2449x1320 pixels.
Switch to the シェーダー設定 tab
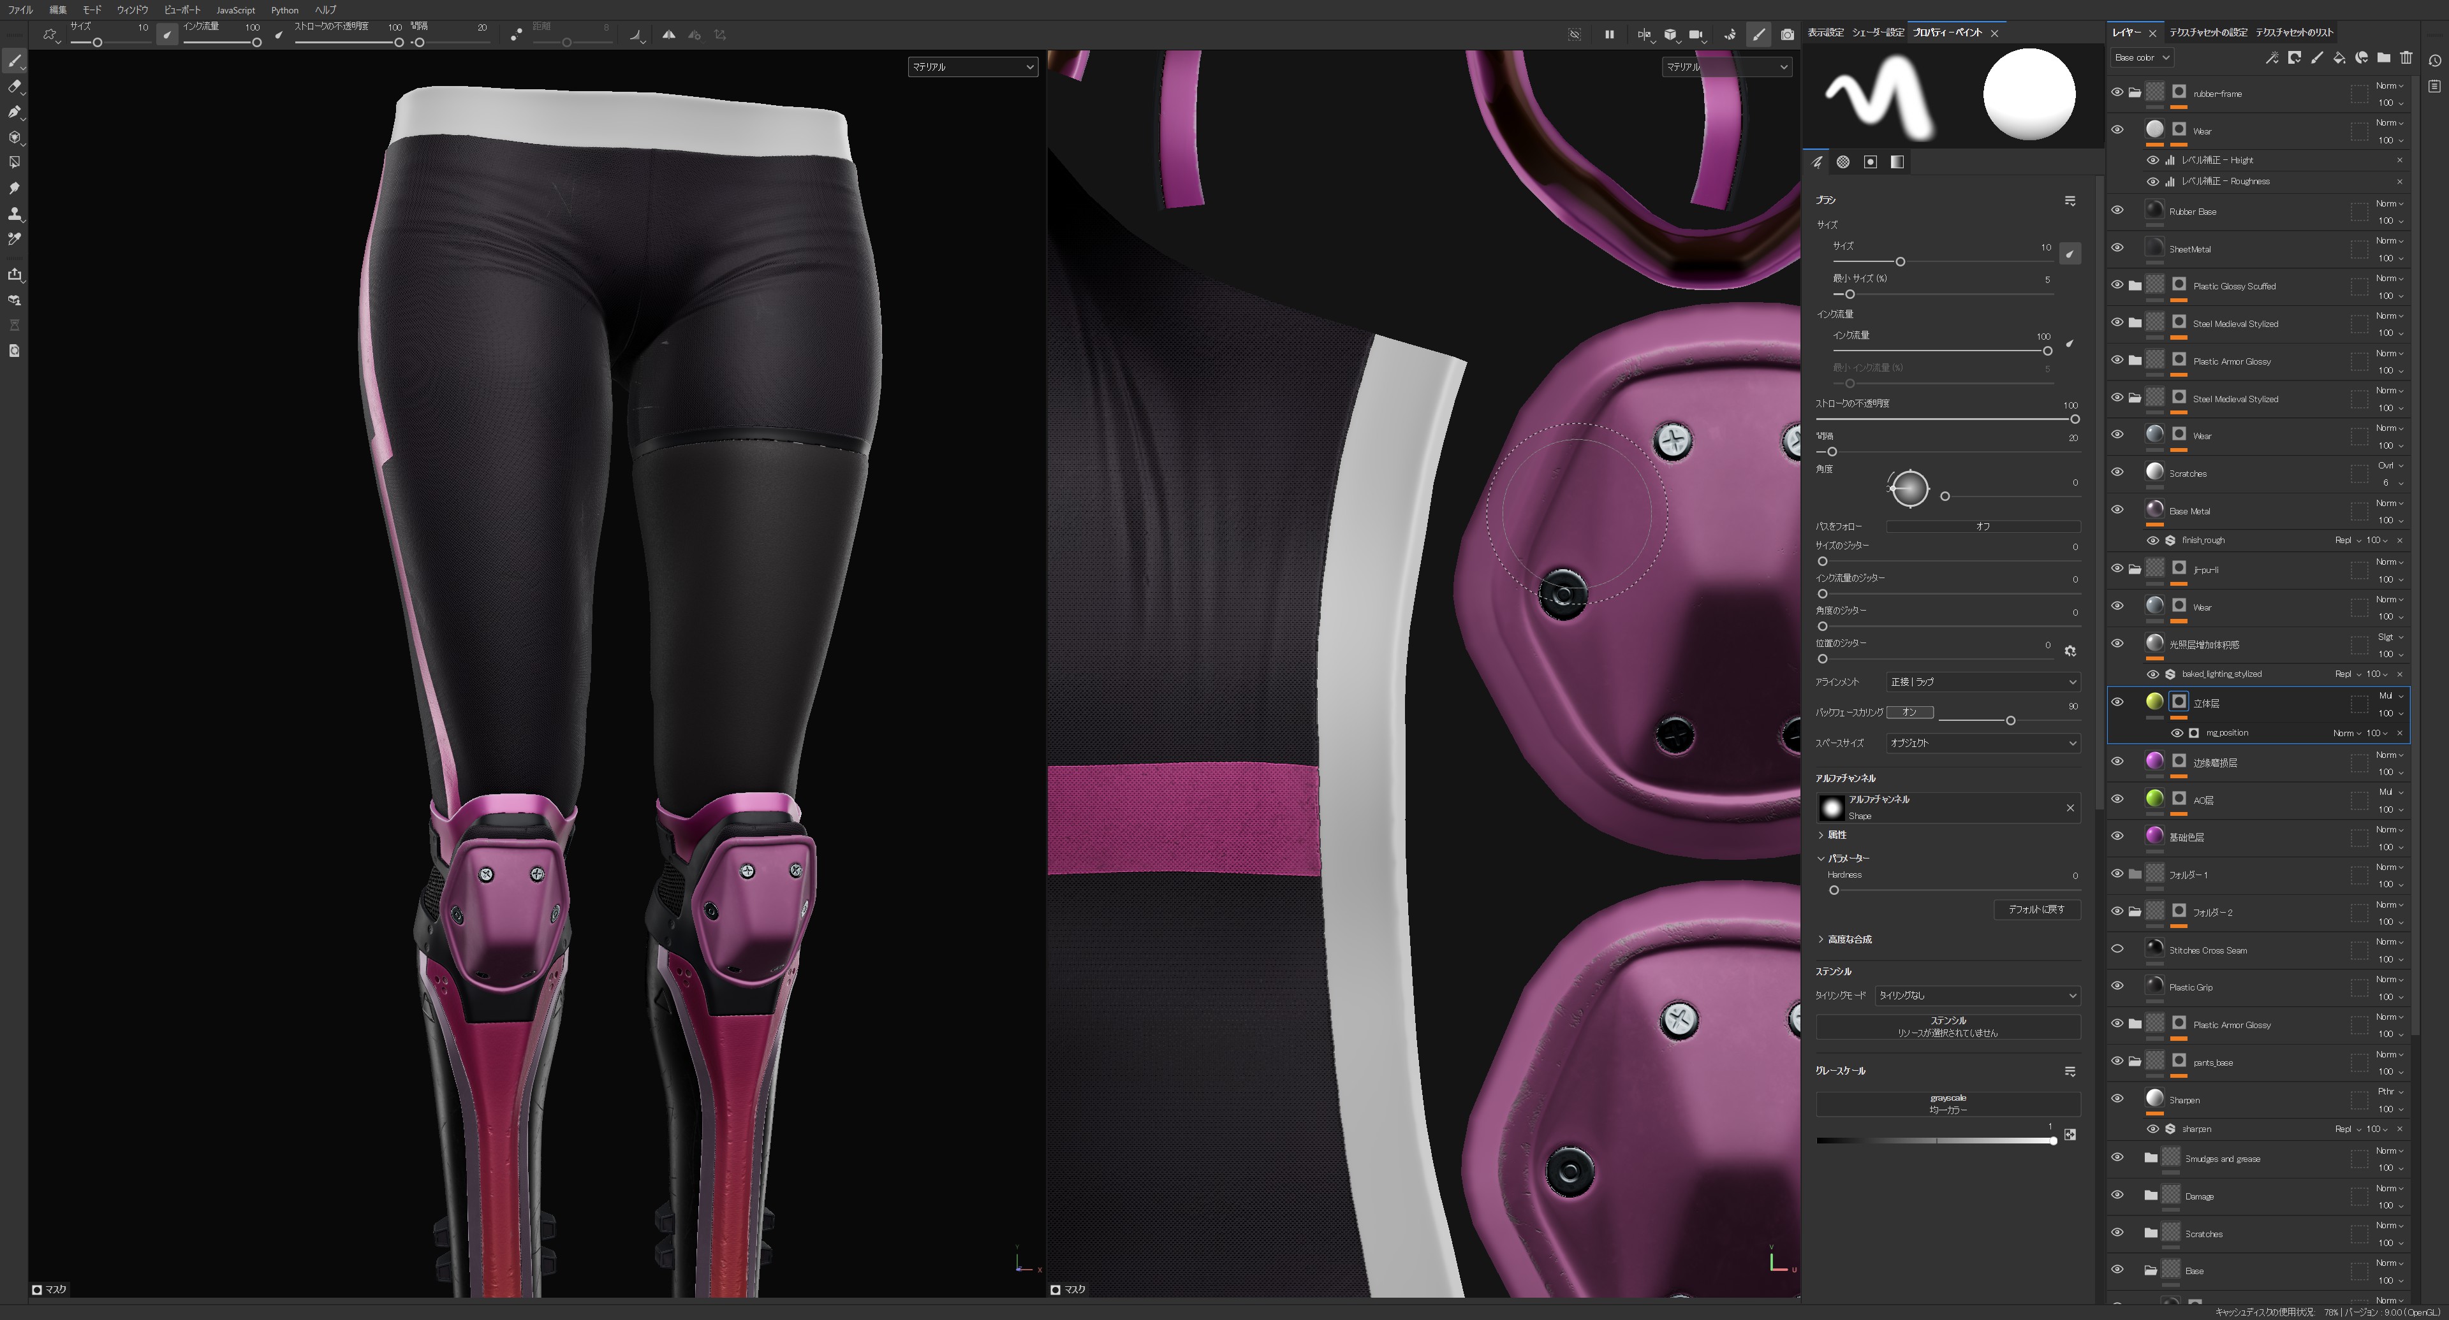point(1878,33)
